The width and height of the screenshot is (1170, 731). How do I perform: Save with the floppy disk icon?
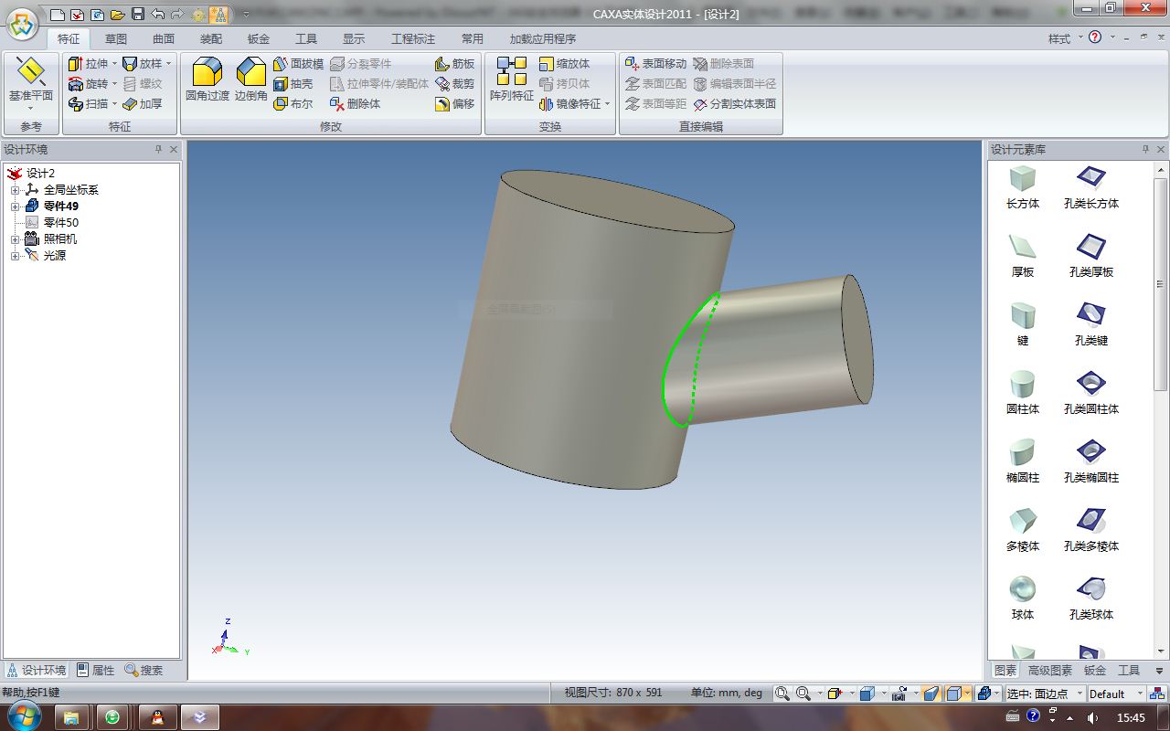[137, 15]
